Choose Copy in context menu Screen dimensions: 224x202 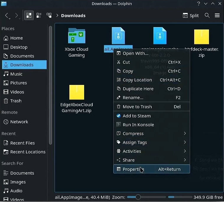(x=152, y=71)
